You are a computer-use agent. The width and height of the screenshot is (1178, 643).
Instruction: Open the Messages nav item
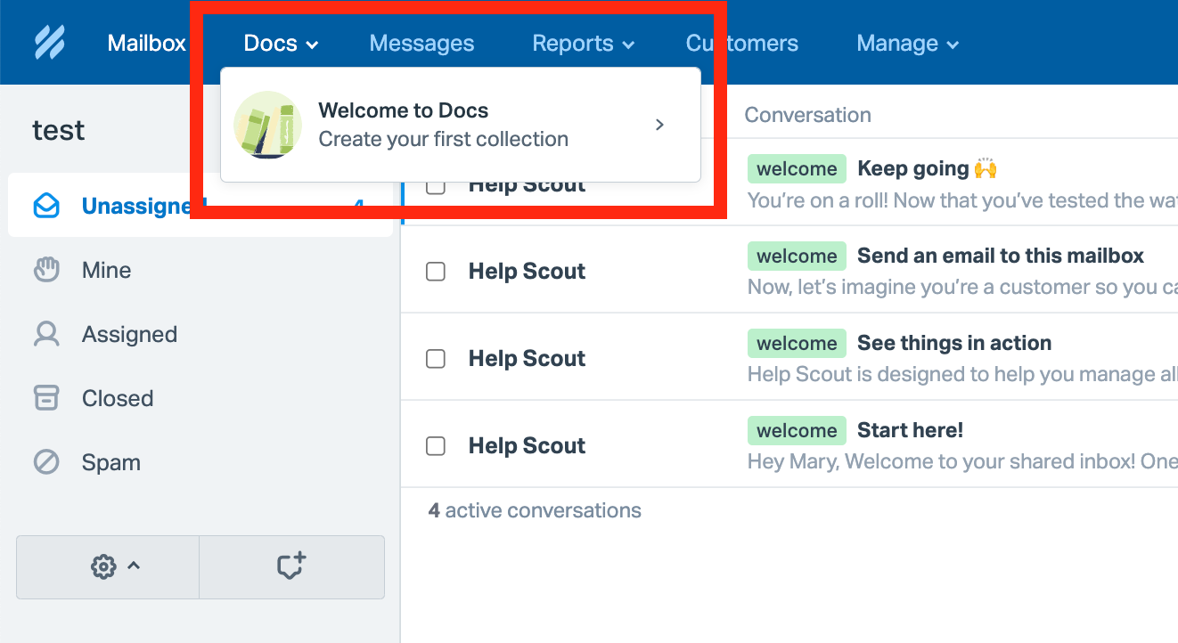[x=421, y=43]
